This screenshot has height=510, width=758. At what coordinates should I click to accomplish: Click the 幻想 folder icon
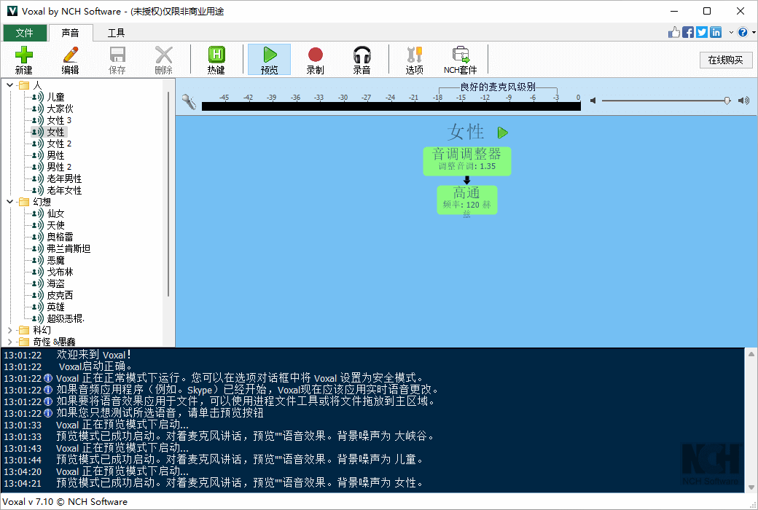pos(23,202)
